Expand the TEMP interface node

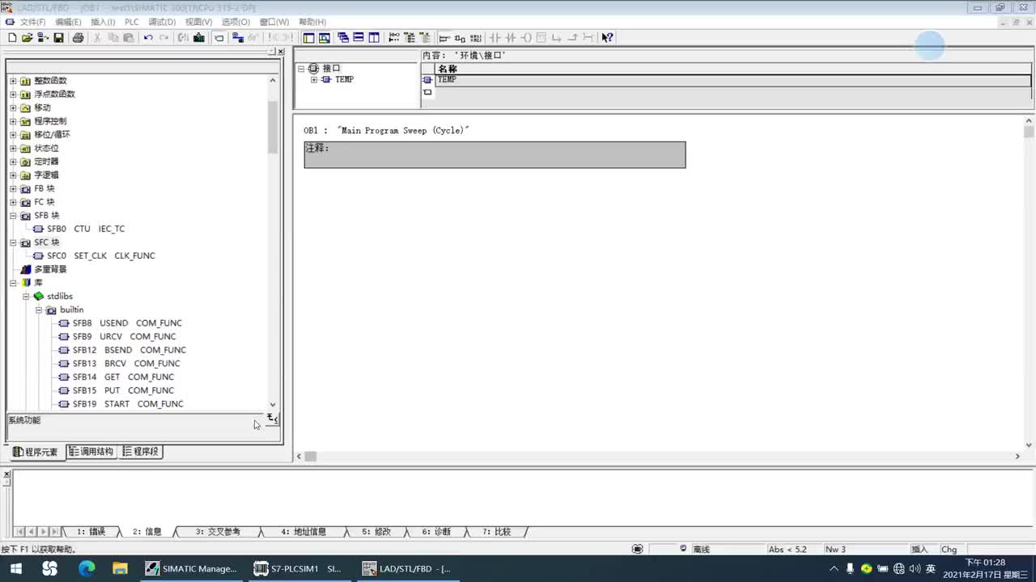point(314,79)
